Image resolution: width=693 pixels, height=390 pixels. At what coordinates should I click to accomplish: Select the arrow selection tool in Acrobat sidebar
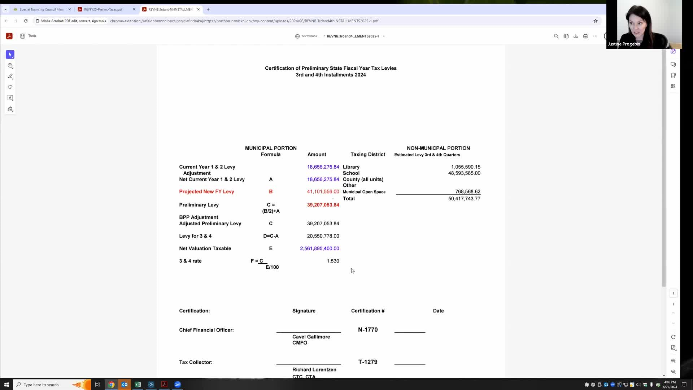coord(10,55)
